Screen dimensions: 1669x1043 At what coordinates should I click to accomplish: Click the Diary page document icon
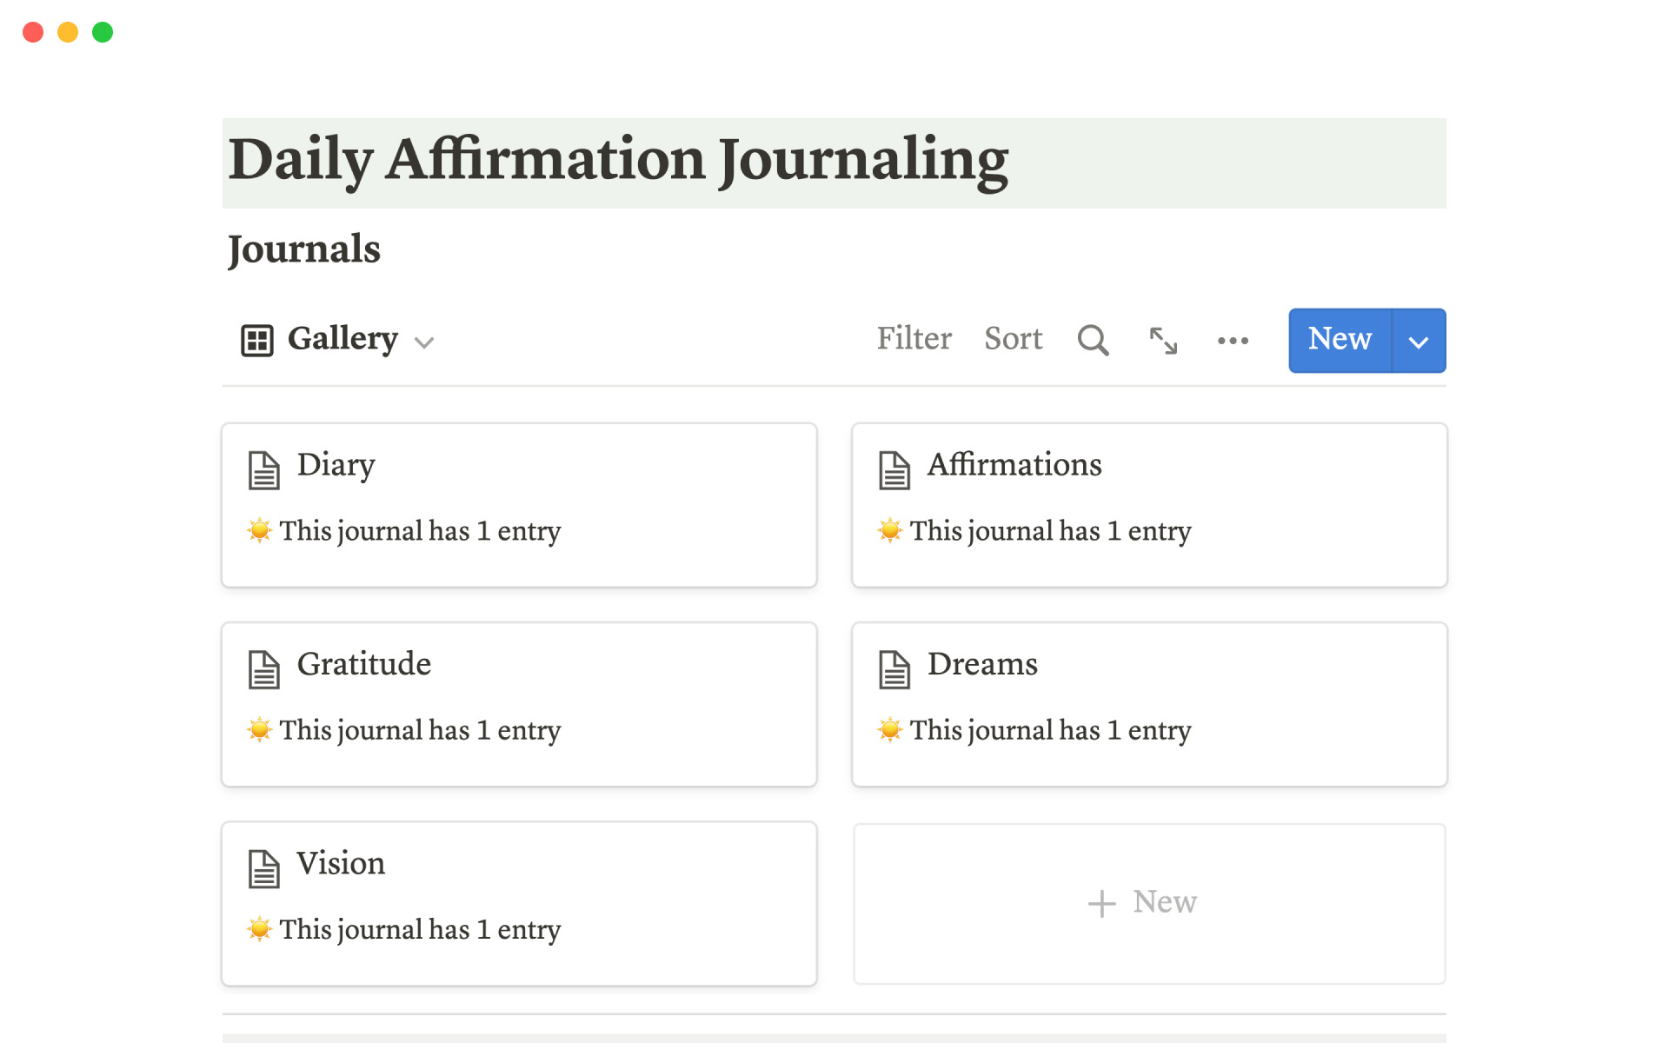coord(264,470)
